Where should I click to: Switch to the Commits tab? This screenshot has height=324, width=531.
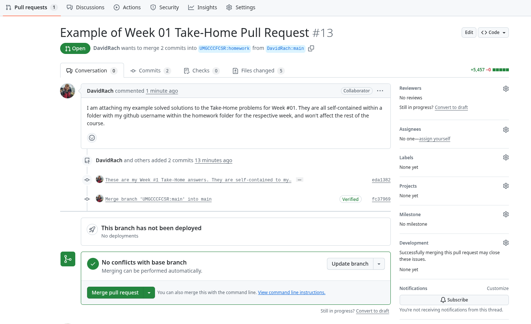tap(150, 71)
